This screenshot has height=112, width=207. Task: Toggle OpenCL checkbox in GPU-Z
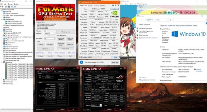pos(89,51)
